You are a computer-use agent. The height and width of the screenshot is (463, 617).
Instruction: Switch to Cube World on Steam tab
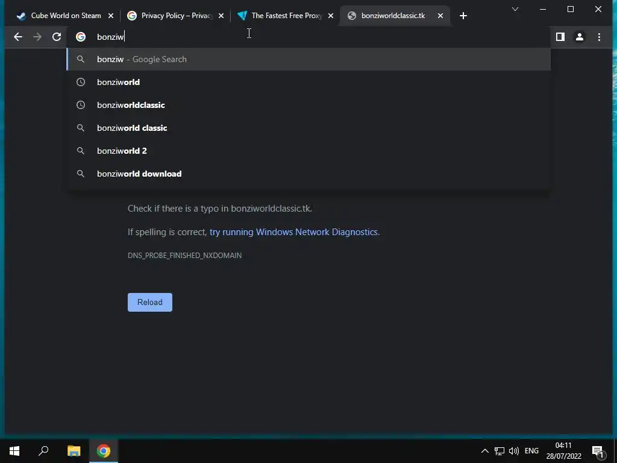[66, 16]
